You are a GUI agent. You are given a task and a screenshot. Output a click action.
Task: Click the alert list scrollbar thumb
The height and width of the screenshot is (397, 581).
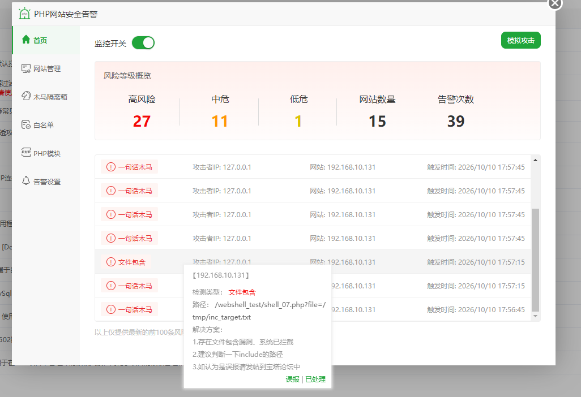(x=535, y=260)
